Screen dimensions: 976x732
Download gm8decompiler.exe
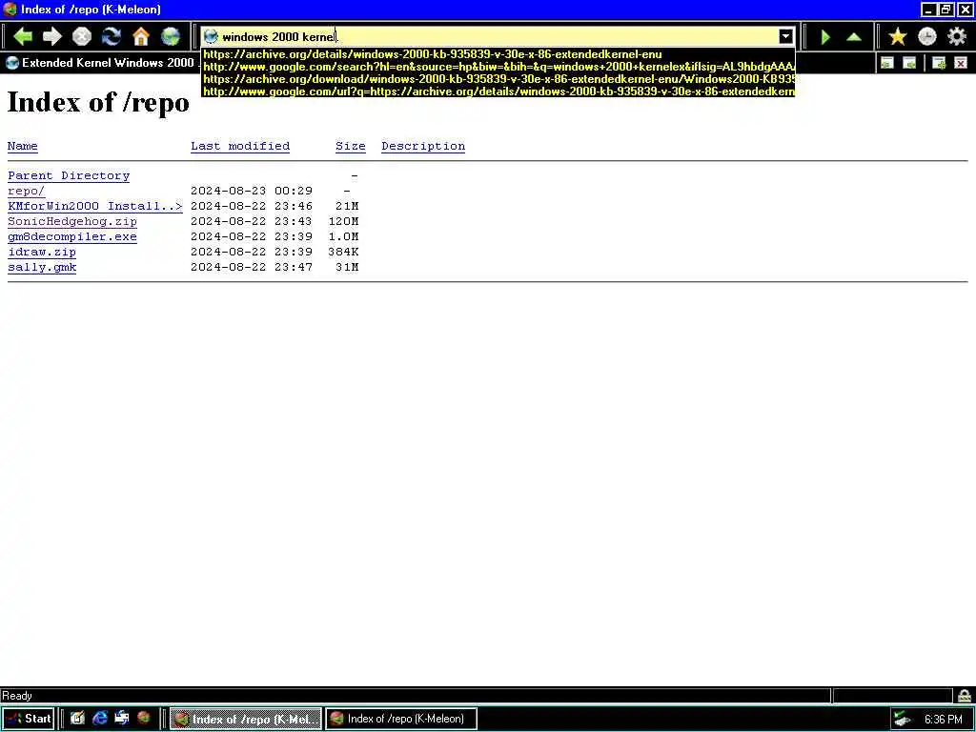72,236
